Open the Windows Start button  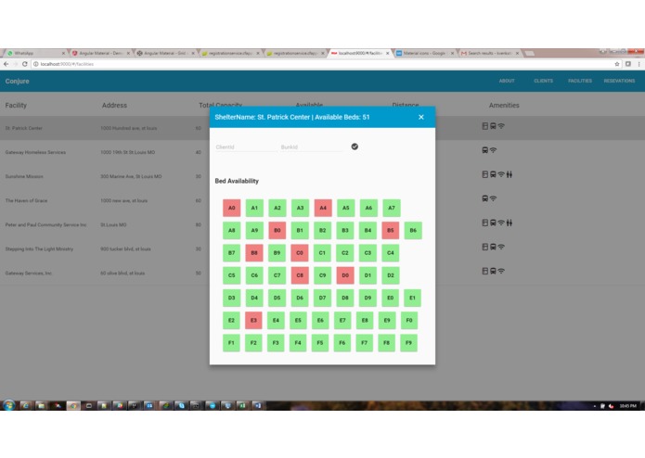coord(8,405)
